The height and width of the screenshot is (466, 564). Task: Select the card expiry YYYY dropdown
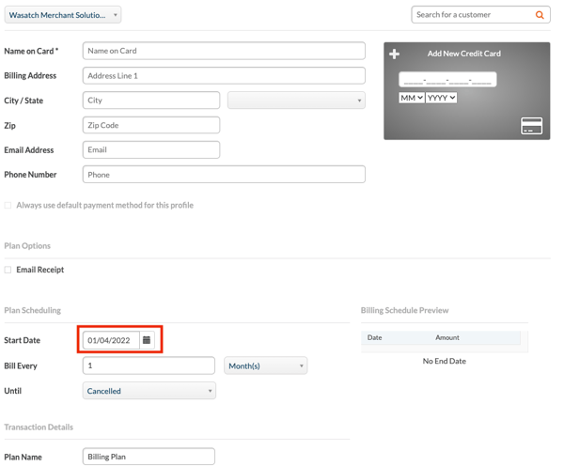coord(442,98)
